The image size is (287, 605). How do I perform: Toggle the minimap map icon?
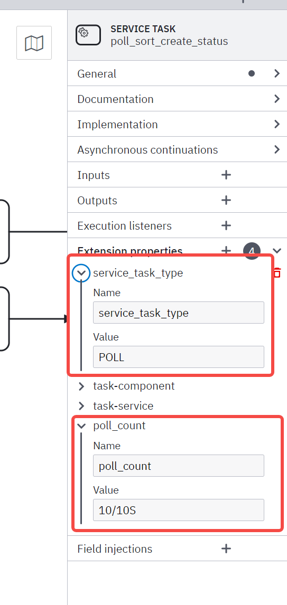click(34, 43)
